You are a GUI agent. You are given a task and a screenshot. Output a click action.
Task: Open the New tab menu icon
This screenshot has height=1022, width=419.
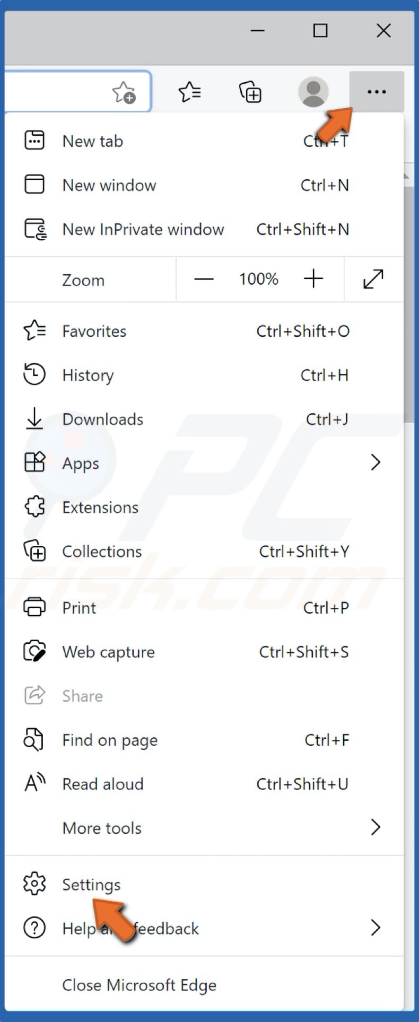(34, 140)
